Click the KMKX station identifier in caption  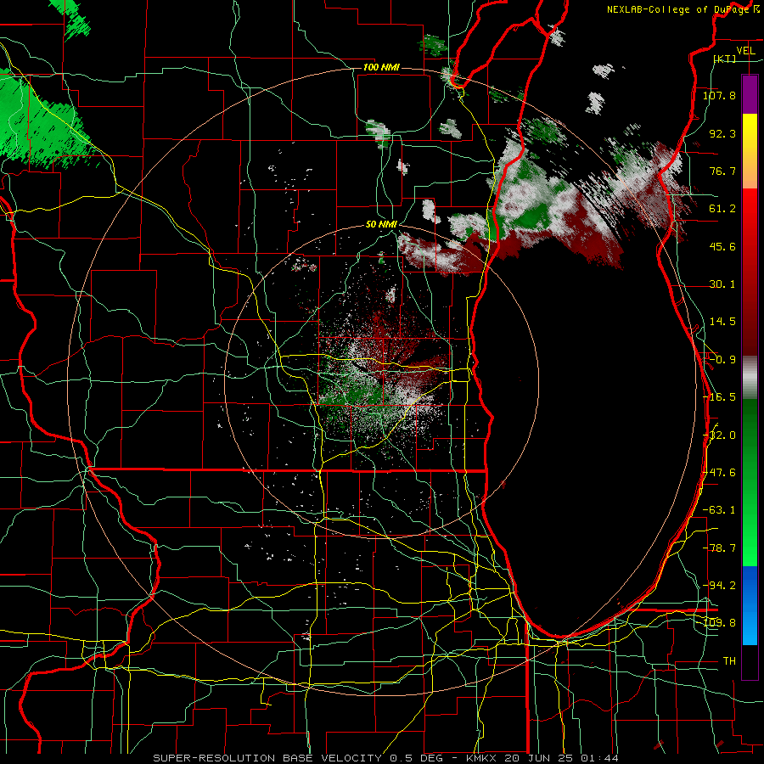tap(482, 758)
